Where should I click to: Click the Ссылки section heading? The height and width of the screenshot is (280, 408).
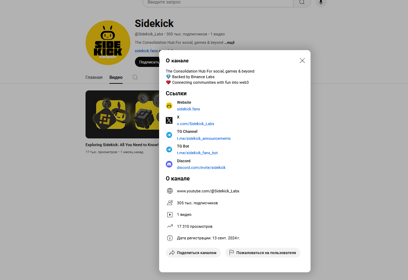176,94
